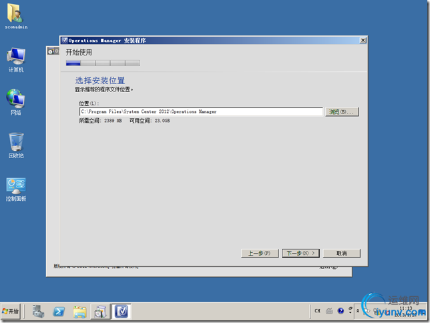Launch Server Manager from taskbar
The width and height of the screenshot is (430, 323).
pos(38,312)
